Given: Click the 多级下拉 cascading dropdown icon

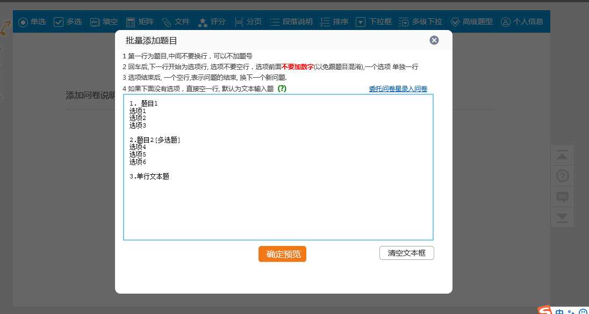Looking at the screenshot, I should pyautogui.click(x=404, y=23).
